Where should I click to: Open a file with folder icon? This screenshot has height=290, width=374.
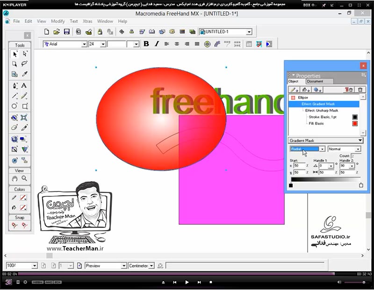coord(57,32)
